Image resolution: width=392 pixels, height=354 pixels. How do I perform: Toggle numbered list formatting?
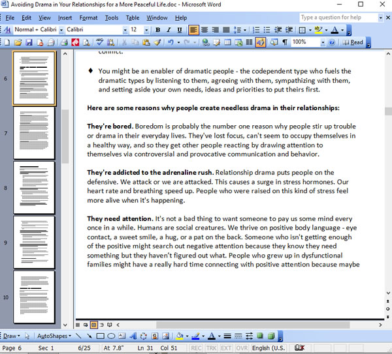coord(256,30)
